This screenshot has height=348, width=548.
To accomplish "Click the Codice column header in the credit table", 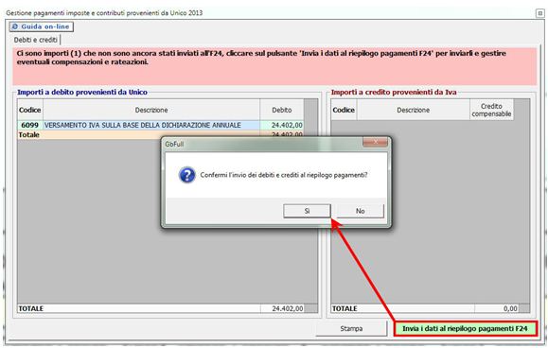I will 344,110.
